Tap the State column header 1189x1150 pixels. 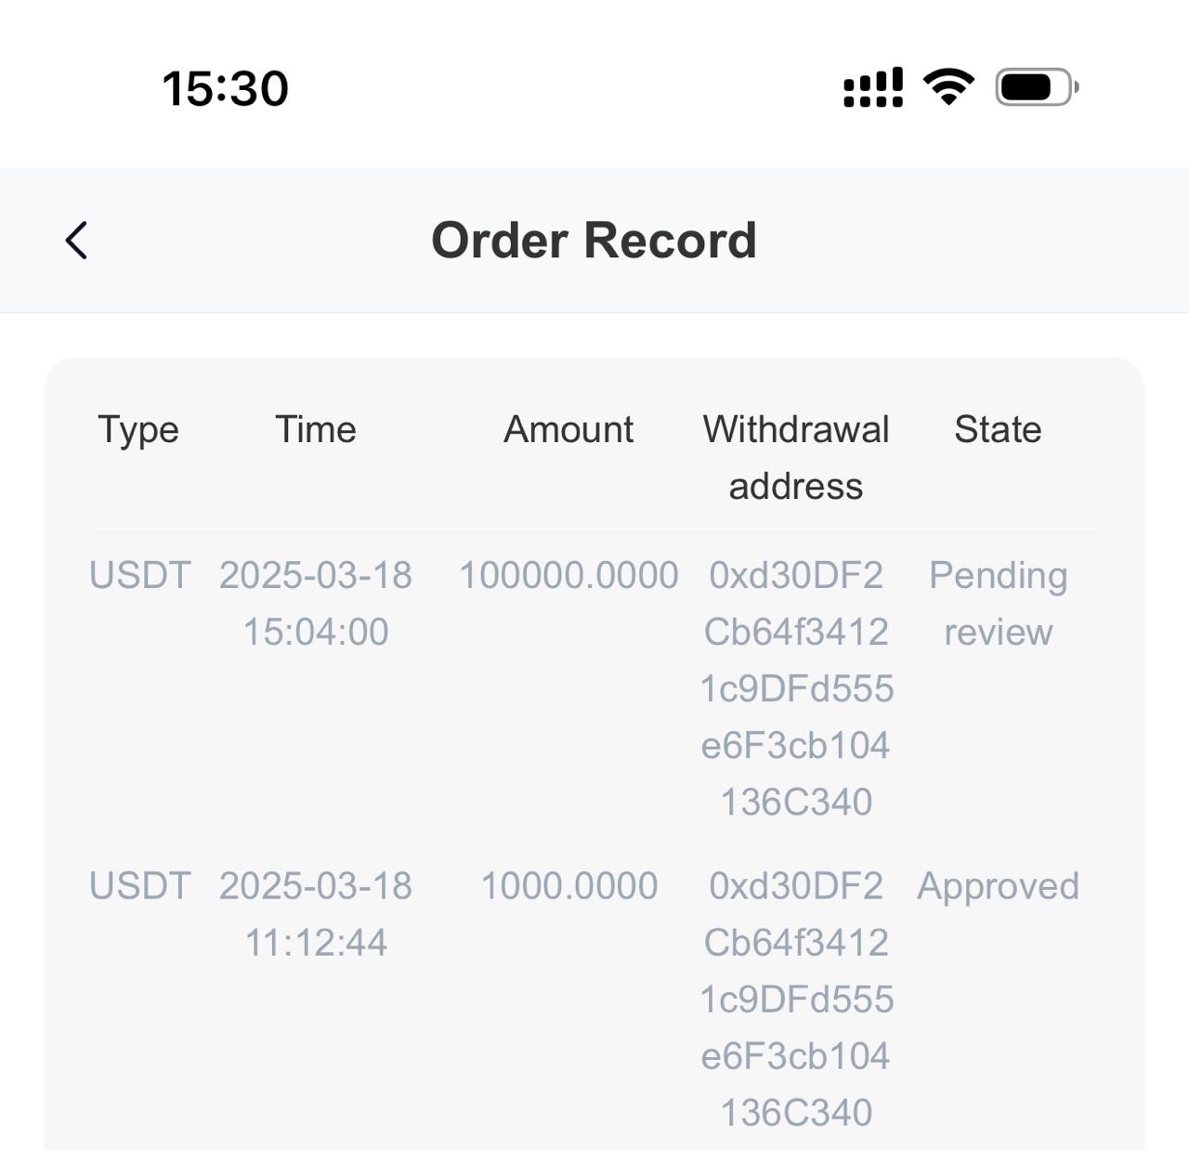[998, 429]
